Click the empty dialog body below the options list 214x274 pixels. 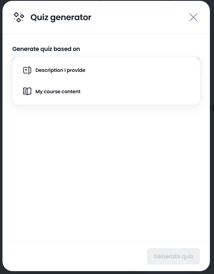(x=106, y=173)
